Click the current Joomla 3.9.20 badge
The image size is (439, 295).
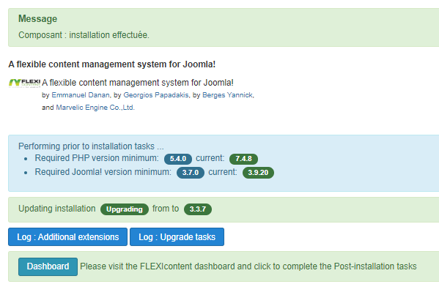[x=258, y=173]
